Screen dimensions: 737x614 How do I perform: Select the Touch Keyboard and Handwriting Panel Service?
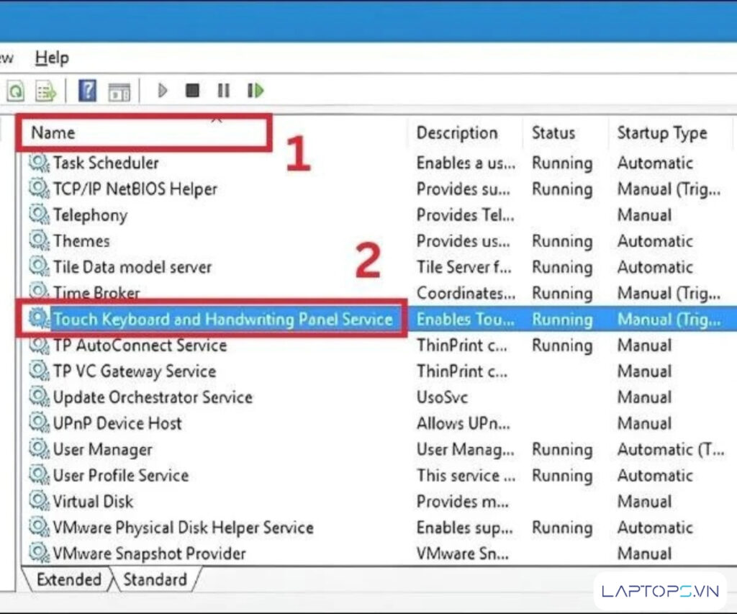(x=223, y=319)
